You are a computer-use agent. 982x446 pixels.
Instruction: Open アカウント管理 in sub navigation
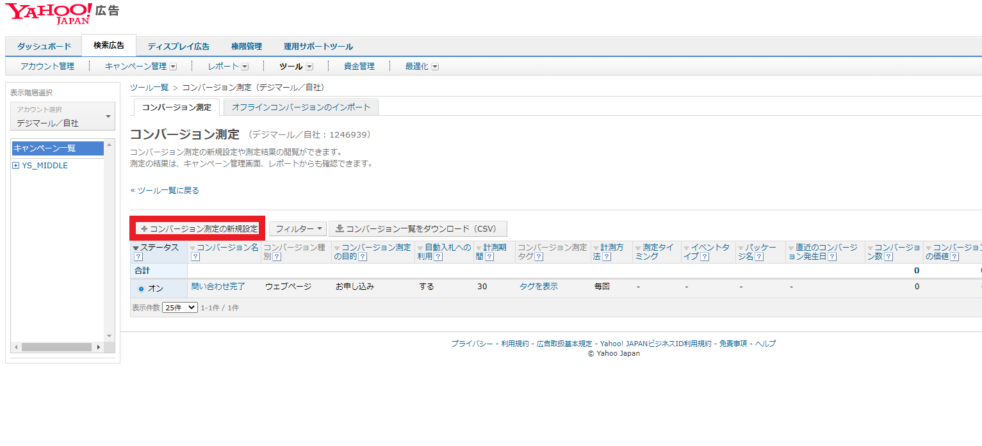(x=47, y=67)
